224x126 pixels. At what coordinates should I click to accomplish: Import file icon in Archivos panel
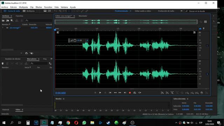pyautogui.click(x=8, y=21)
